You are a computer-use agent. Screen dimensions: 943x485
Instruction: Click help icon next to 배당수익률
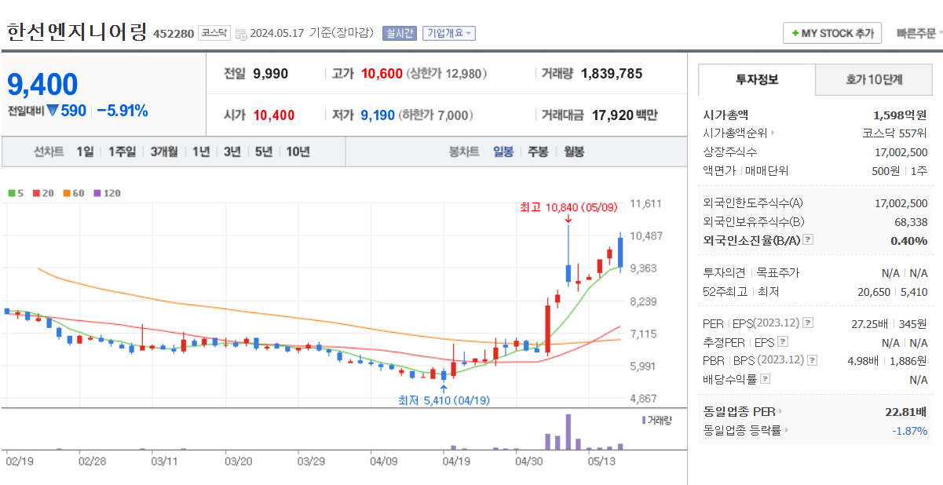[766, 380]
